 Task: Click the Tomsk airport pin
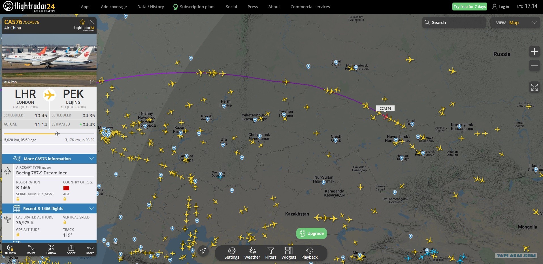(x=412, y=124)
